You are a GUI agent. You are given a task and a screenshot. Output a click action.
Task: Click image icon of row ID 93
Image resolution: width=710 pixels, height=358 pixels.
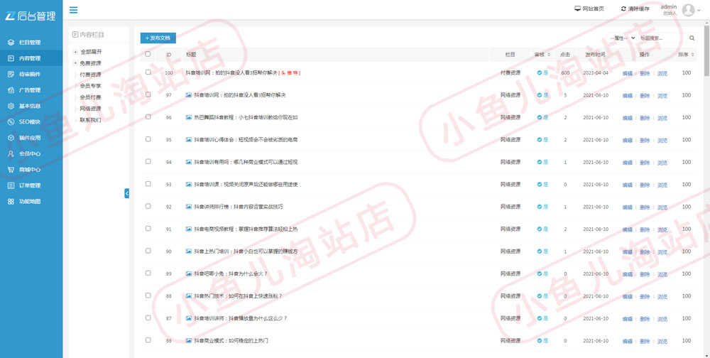click(x=189, y=185)
